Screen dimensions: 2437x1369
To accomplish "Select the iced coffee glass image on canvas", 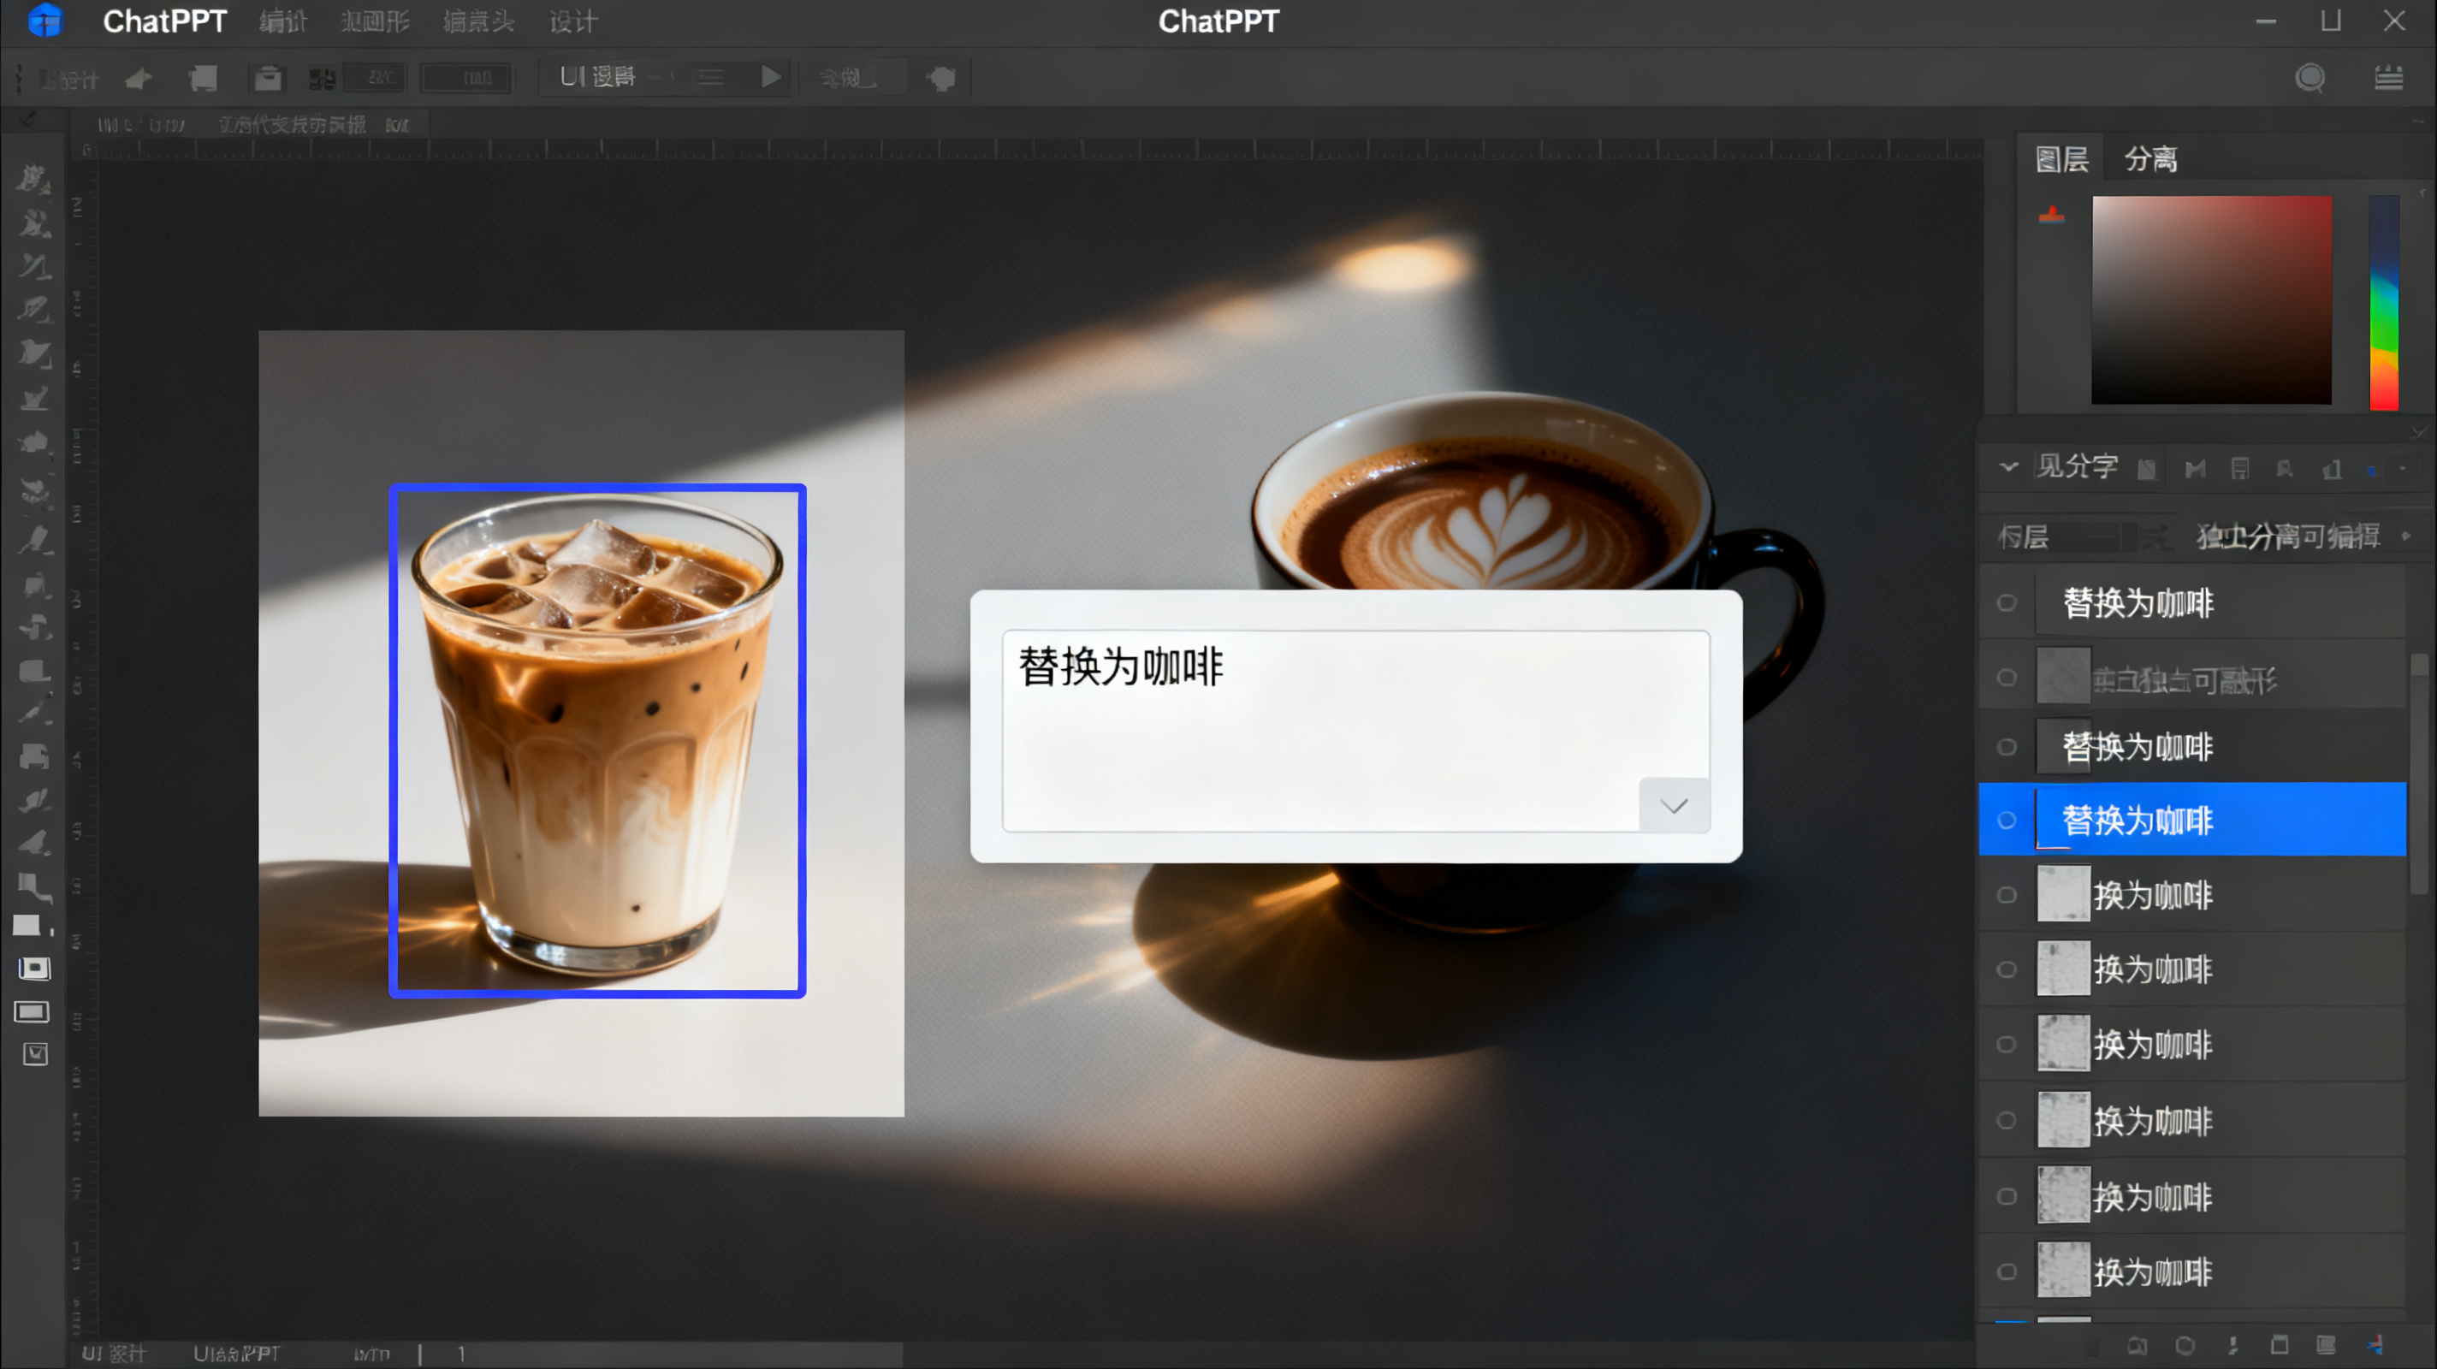I will click(597, 741).
